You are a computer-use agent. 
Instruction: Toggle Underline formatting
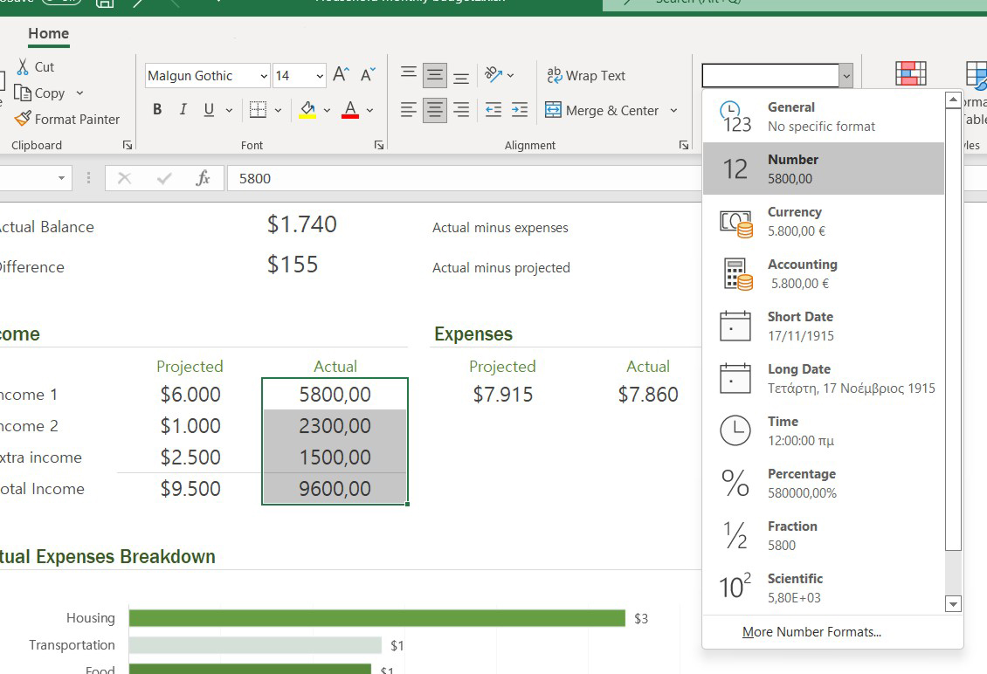click(x=209, y=109)
